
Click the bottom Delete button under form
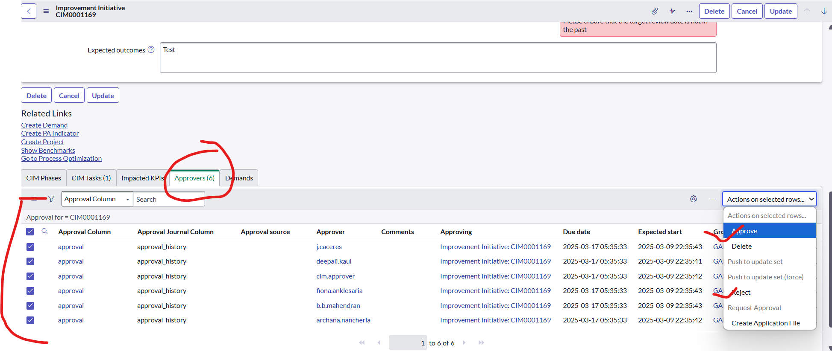pyautogui.click(x=36, y=96)
